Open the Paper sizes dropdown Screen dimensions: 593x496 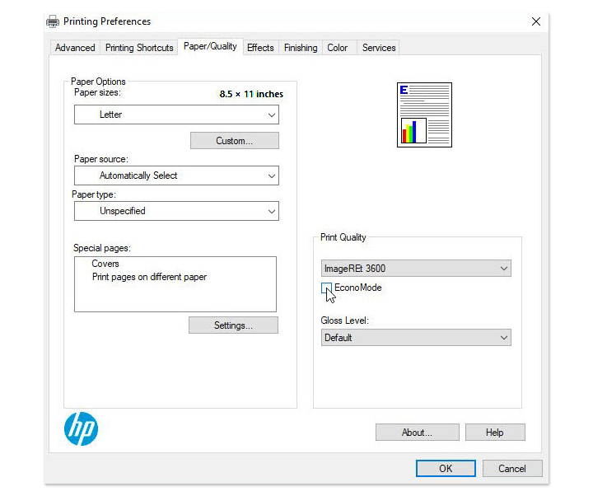click(176, 115)
